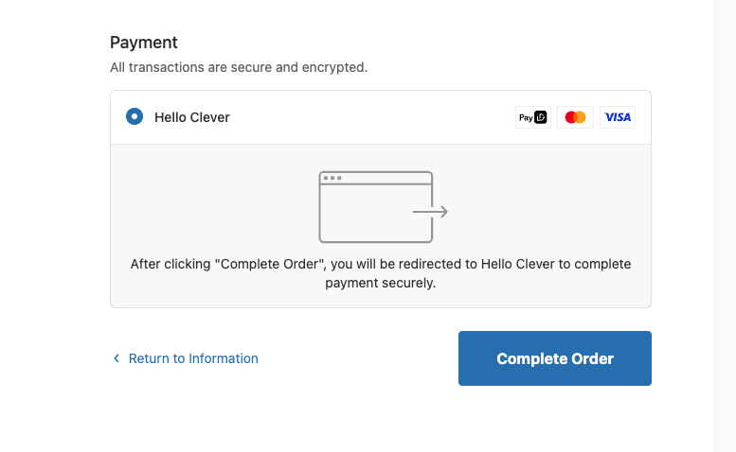Click the arrow in the redirect illustration
Screen dimensions: 736x452
[430, 212]
